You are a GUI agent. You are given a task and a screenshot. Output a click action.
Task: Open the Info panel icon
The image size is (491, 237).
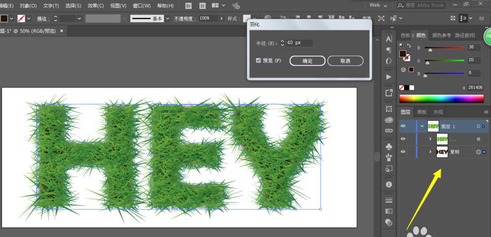388,185
